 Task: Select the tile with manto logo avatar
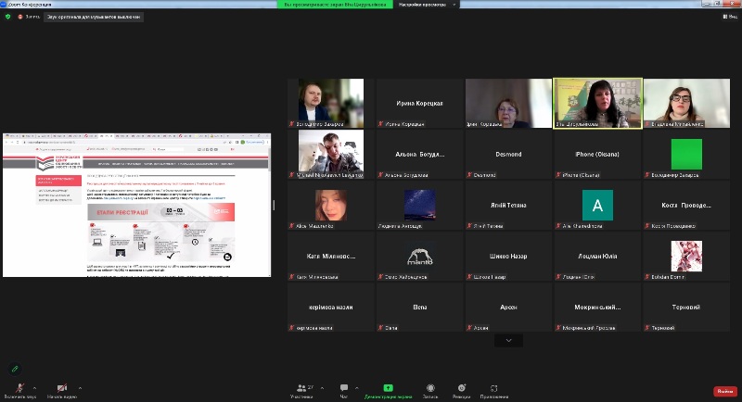tap(420, 256)
